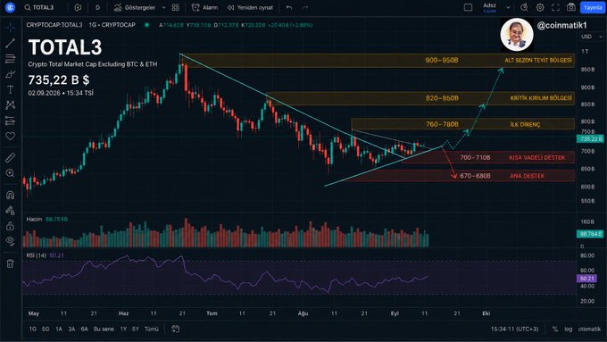
Task: Select the forecasting and measurement tool
Action: pos(10,121)
